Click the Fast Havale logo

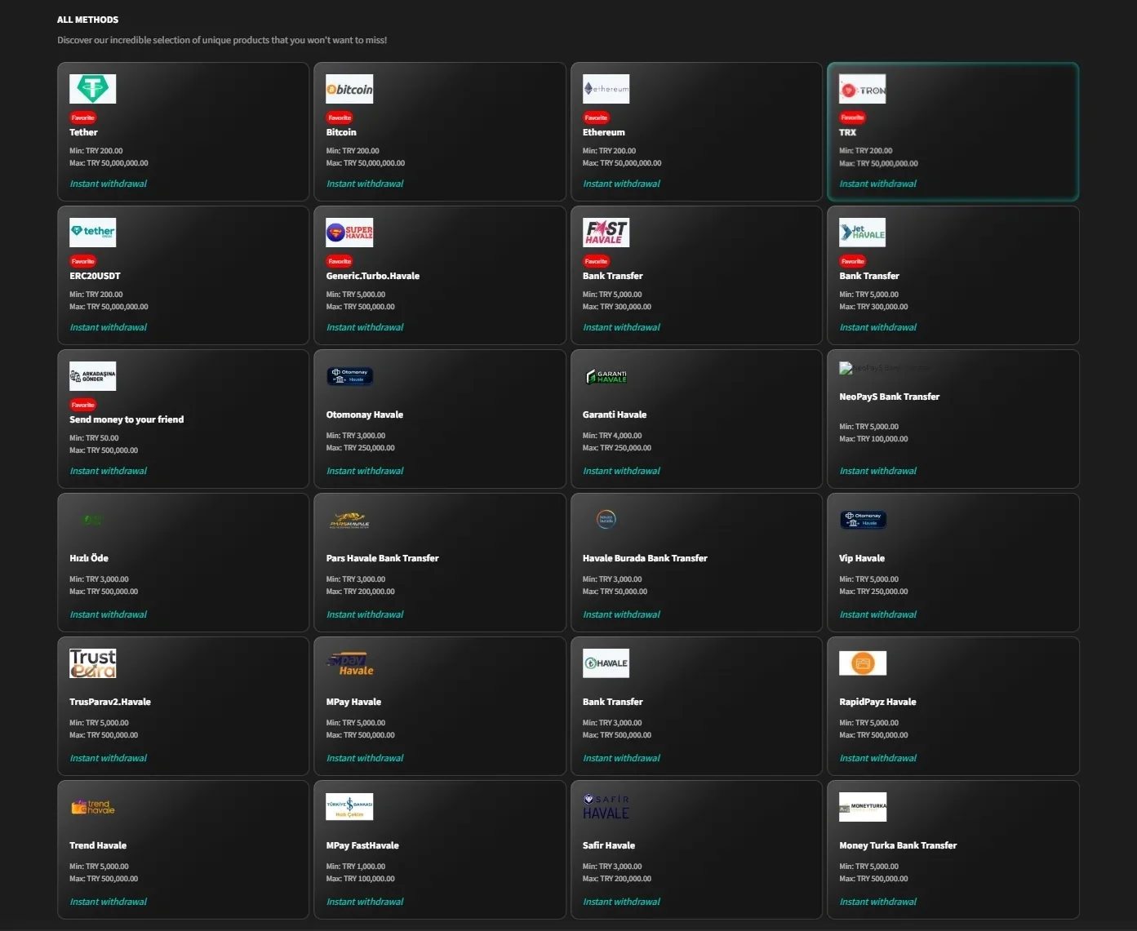coord(606,233)
